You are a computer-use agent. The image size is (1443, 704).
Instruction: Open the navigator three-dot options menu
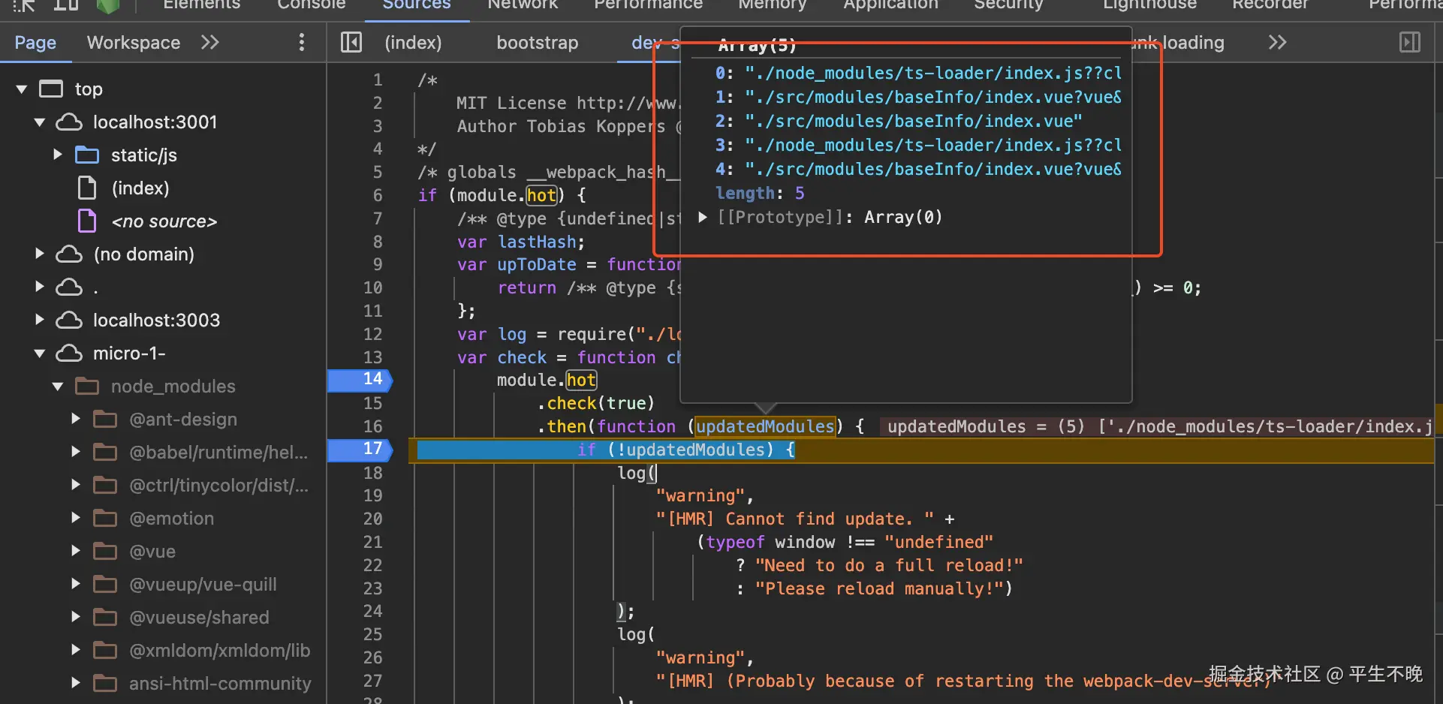(302, 42)
